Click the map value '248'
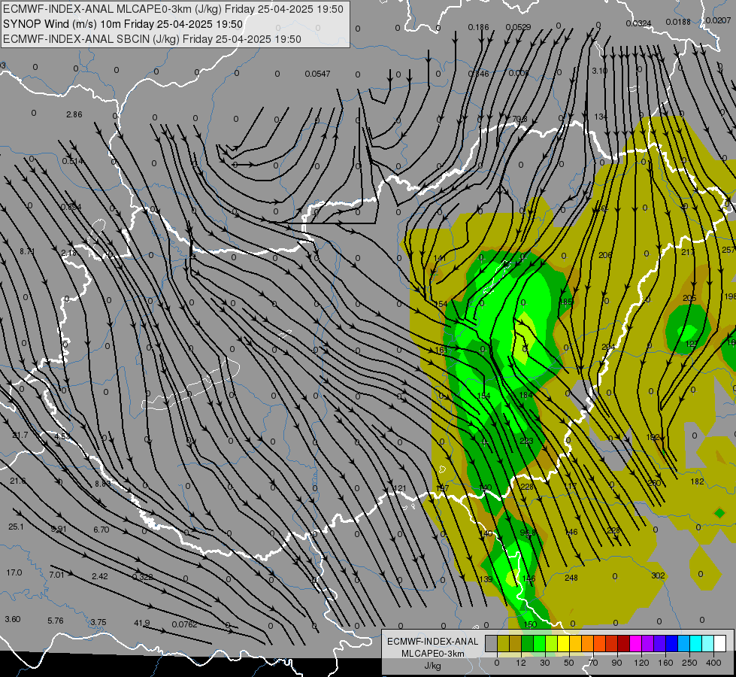 click(571, 578)
